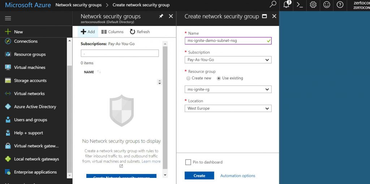Screen dimensions: 370x184
Task: Open Azure Active Directory icon
Action: tap(8, 107)
